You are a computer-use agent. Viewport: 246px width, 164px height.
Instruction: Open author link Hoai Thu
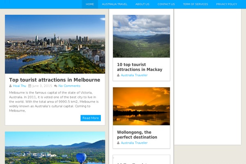[x=19, y=86]
